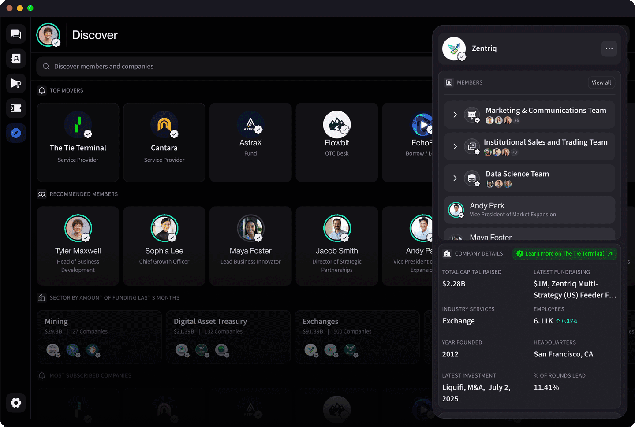Open the three-dot menu on Zentriq header

(609, 48)
